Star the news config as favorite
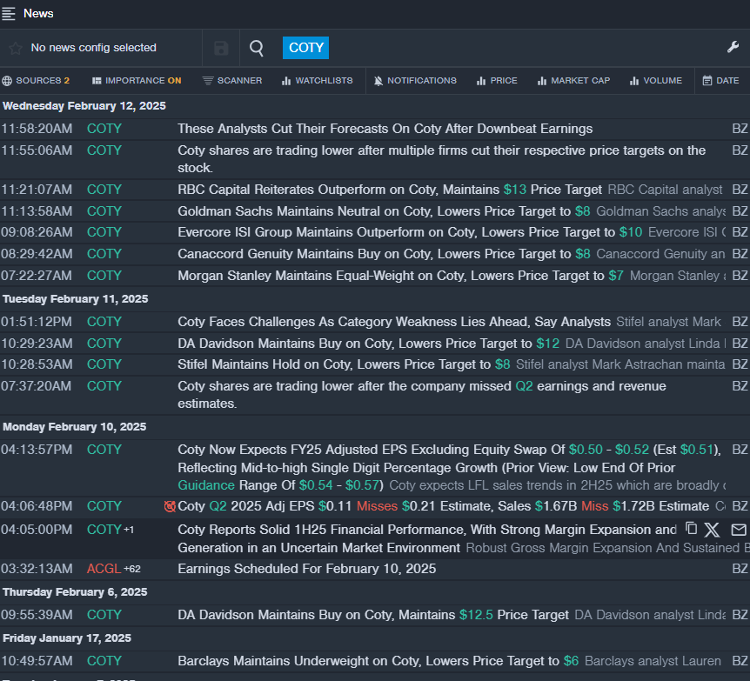 coord(15,48)
